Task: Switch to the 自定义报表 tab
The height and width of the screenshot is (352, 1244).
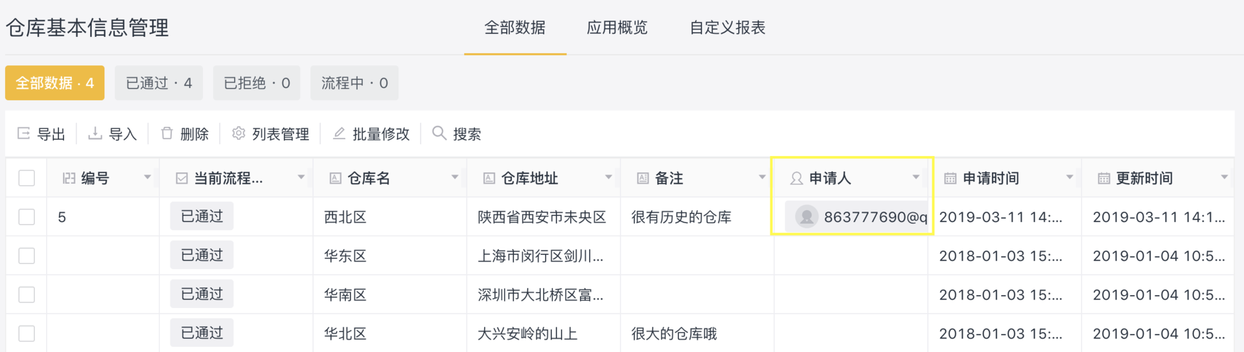Action: pyautogui.click(x=728, y=28)
